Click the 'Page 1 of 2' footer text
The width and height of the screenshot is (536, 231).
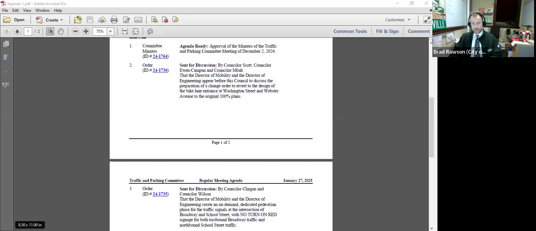coord(221,142)
